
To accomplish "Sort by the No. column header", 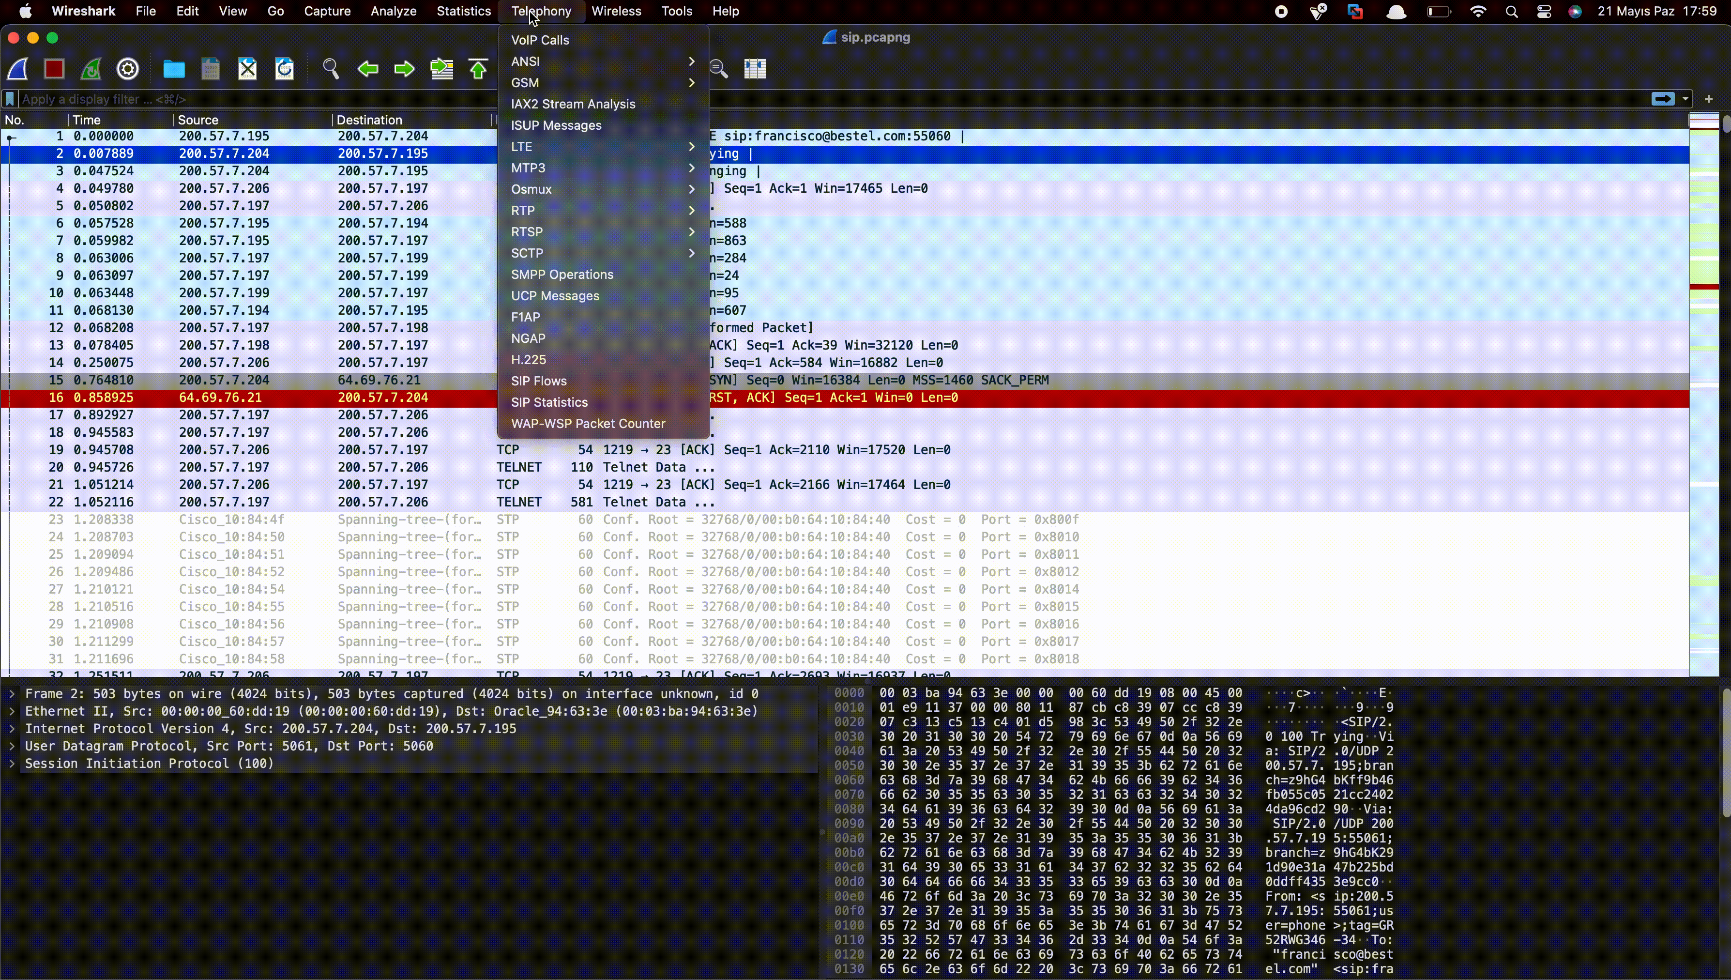I will click(x=34, y=120).
